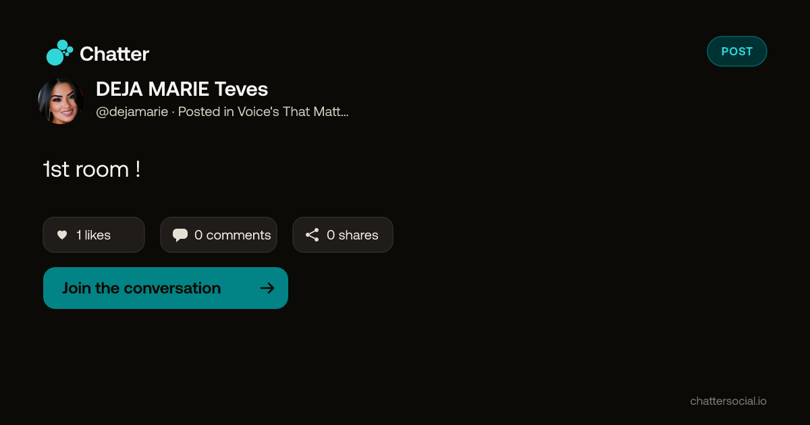Screen dimensions: 810x425
Task: Open comments via the speech bubble icon
Action: 180,235
